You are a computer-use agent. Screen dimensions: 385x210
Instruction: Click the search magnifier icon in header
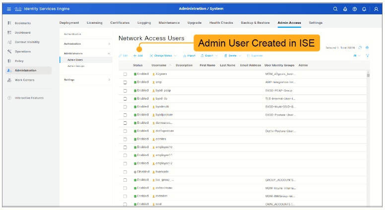point(335,9)
